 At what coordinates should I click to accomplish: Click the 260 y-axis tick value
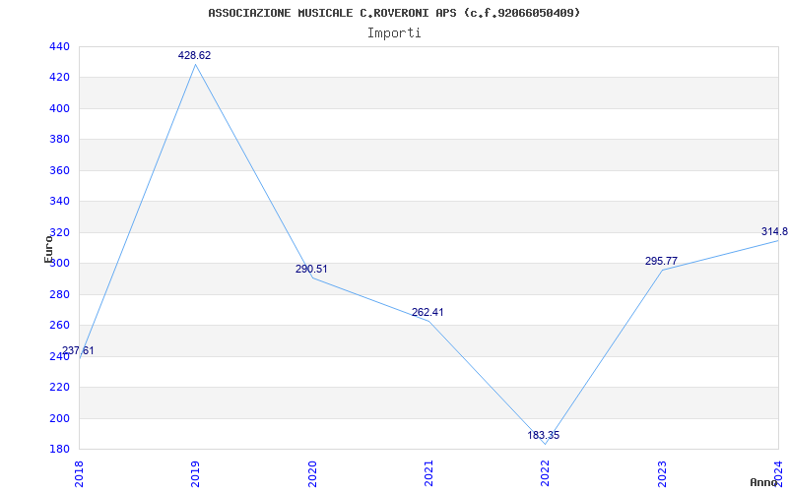59,326
